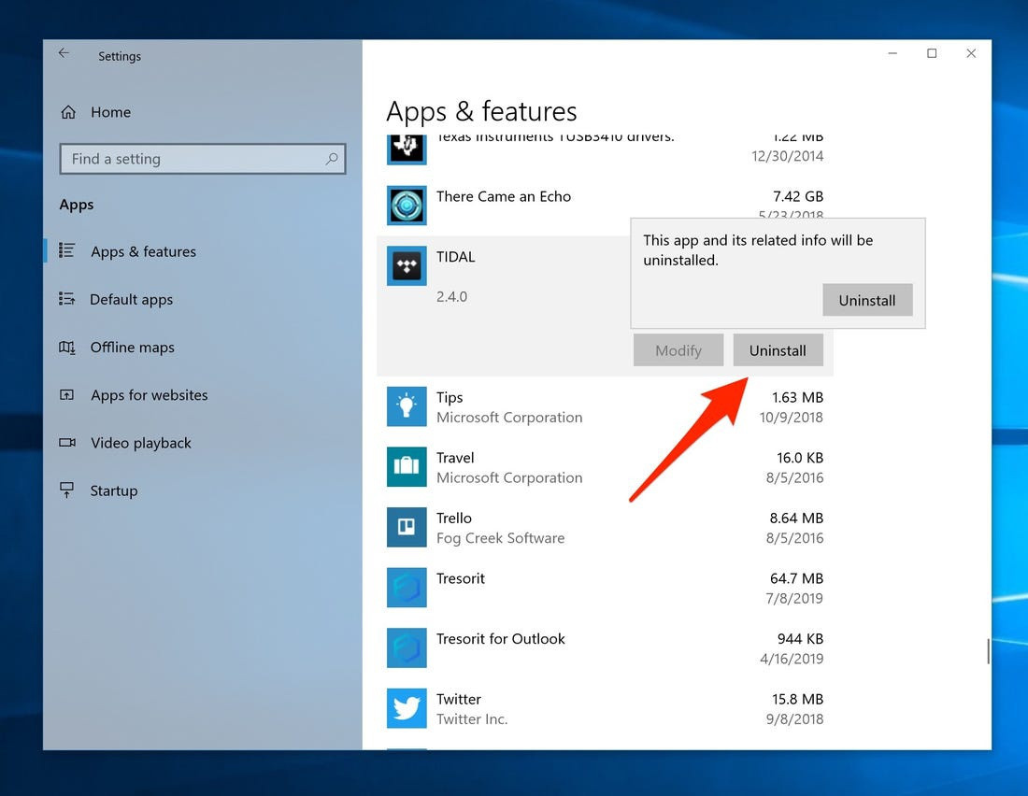Open Video playback settings
The height and width of the screenshot is (796, 1028).
(x=140, y=443)
